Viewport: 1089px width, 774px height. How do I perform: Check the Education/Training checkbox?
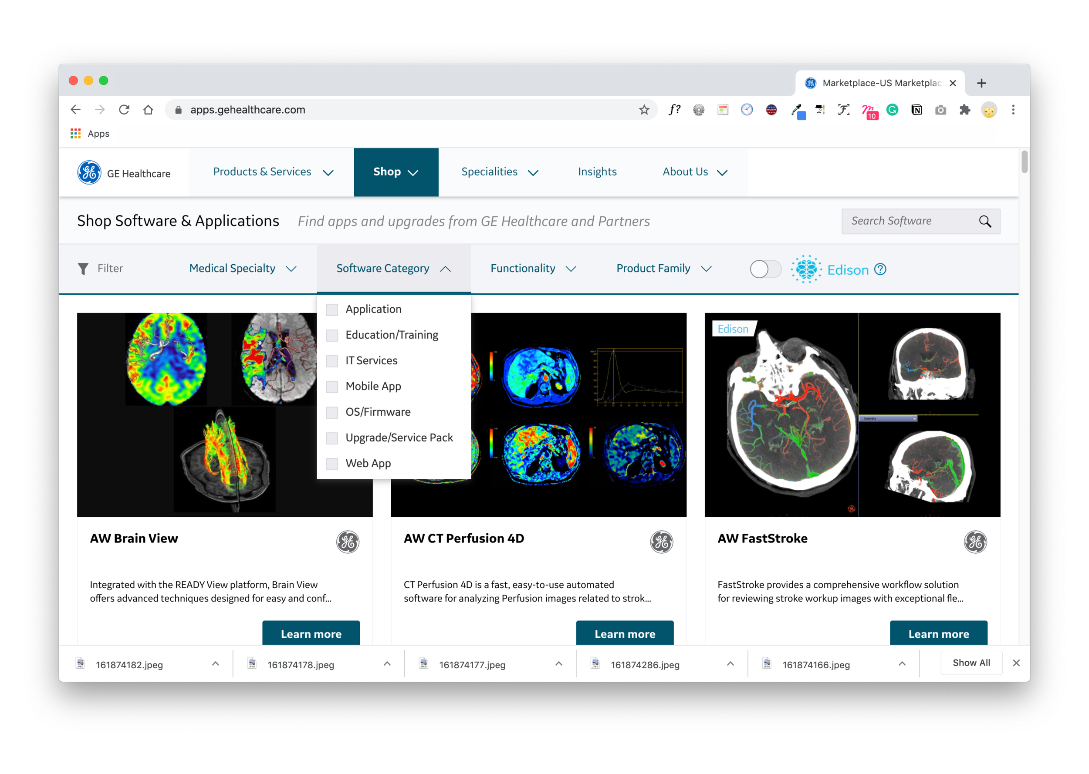(x=332, y=336)
